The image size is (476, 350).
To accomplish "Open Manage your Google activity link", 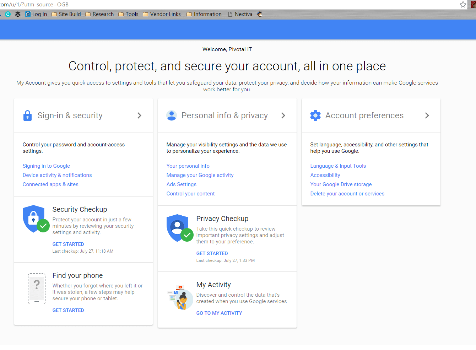I will pos(200,175).
